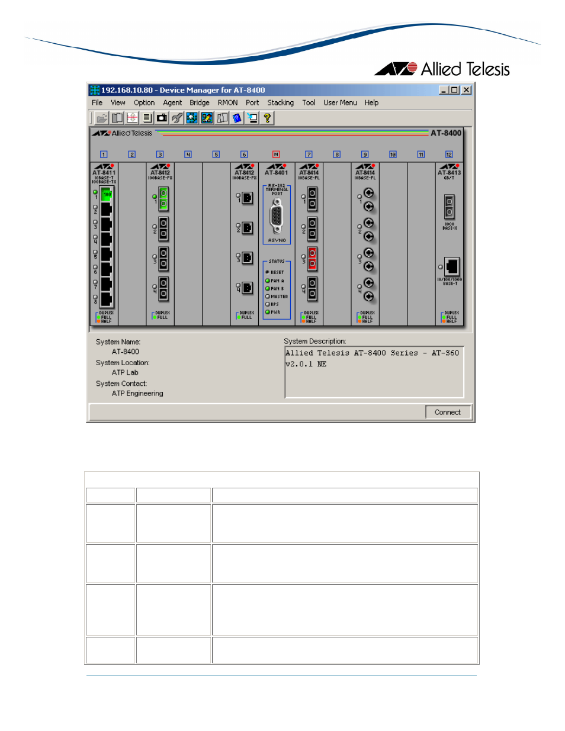Open the Tool menu
This screenshot has width=565, height=731.
309,102
